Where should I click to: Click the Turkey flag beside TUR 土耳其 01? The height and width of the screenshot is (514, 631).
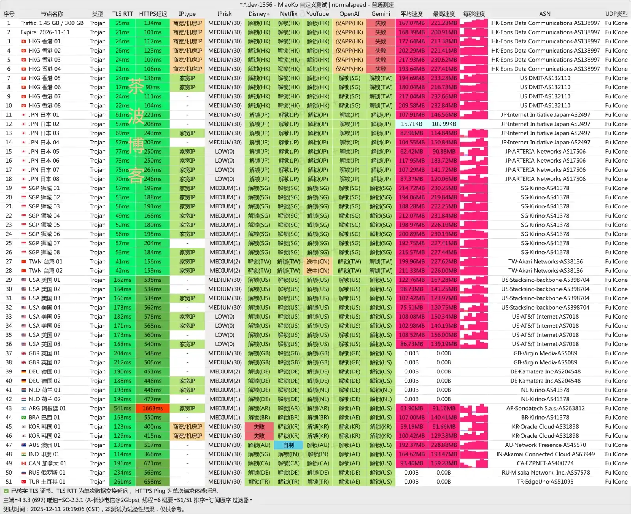24,482
